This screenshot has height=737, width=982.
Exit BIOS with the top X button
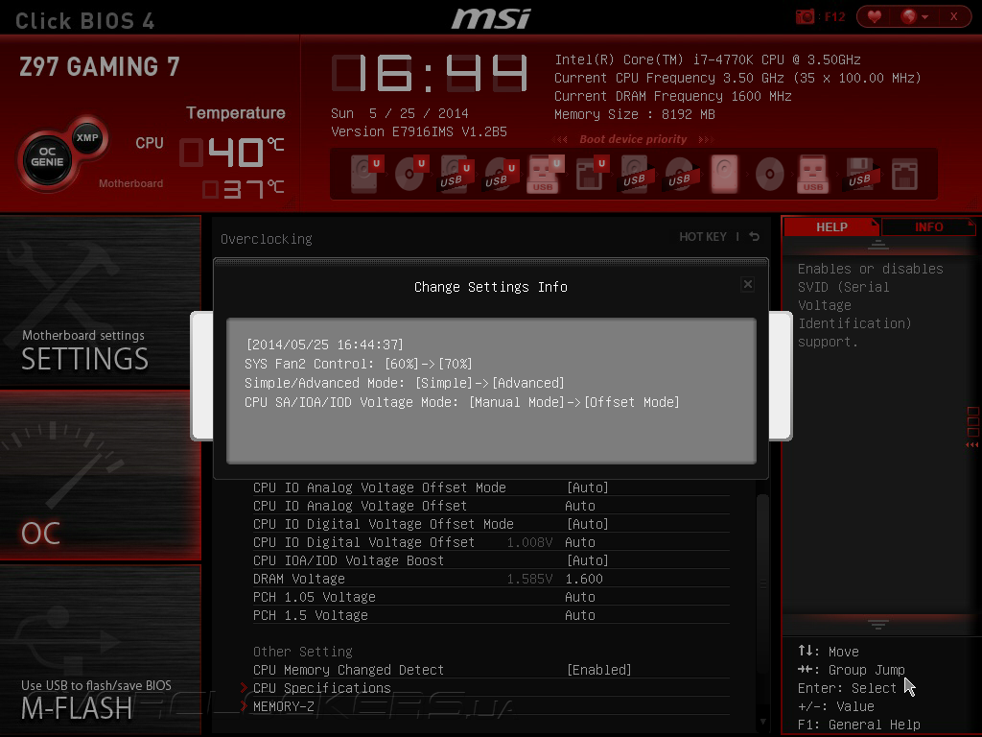coord(954,17)
